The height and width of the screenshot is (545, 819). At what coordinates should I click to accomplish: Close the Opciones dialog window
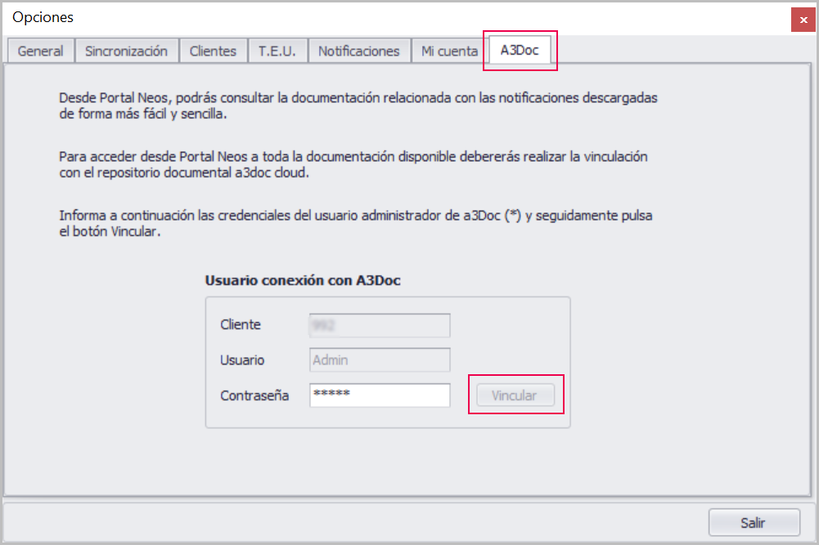tap(803, 20)
